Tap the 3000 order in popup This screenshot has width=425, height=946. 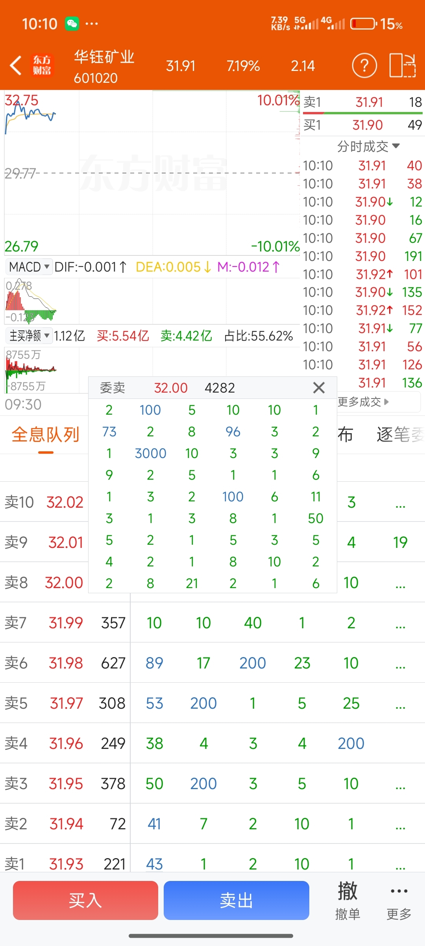point(150,453)
